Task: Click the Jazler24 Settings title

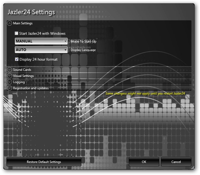Action: (x=31, y=12)
